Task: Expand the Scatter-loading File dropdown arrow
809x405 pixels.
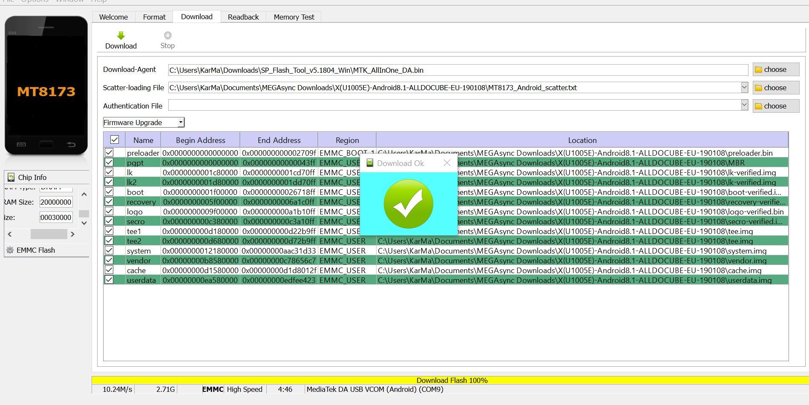Action: click(x=744, y=87)
